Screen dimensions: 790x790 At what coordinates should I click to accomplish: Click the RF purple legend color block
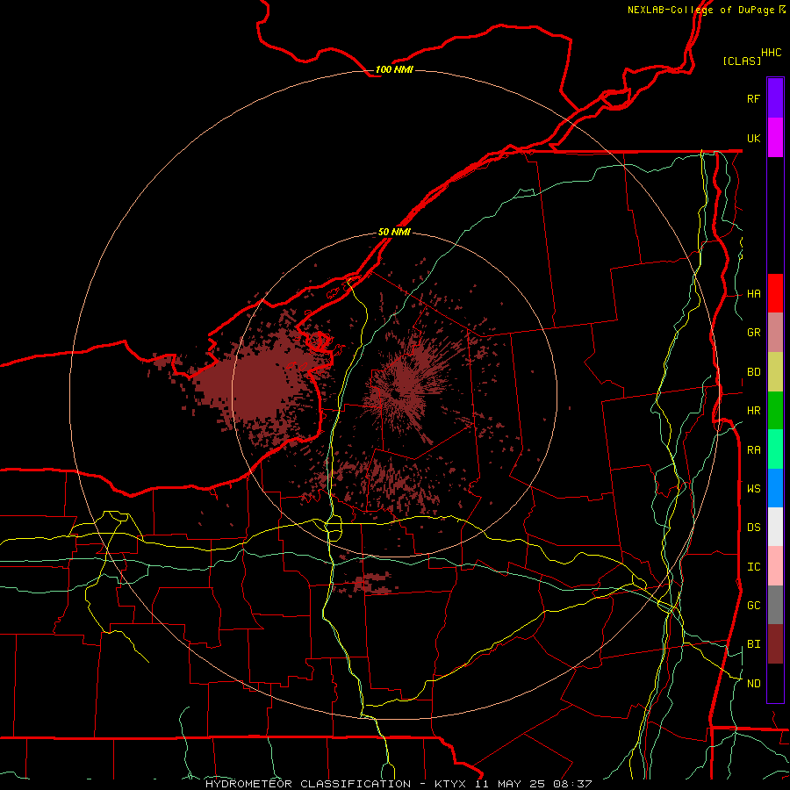click(x=775, y=98)
